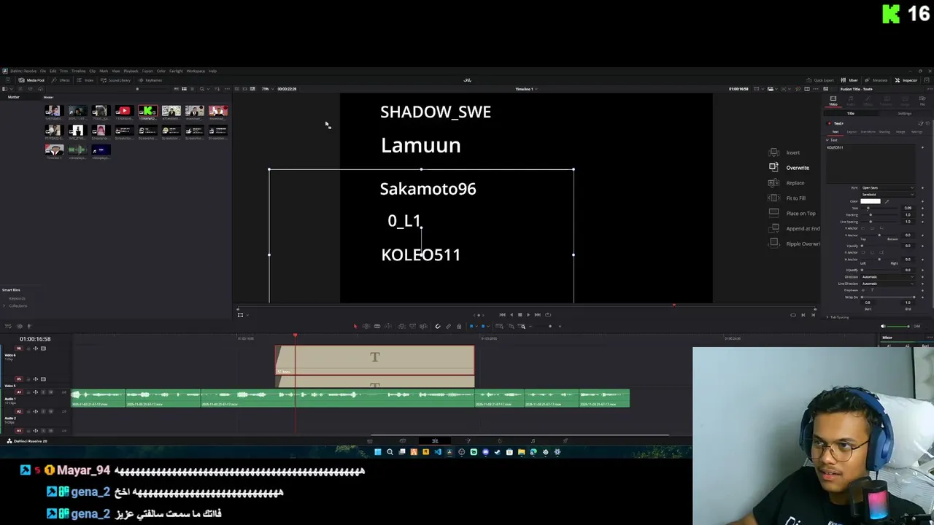This screenshot has height=525, width=934.
Task: Go to the Media page
Action: (369, 440)
